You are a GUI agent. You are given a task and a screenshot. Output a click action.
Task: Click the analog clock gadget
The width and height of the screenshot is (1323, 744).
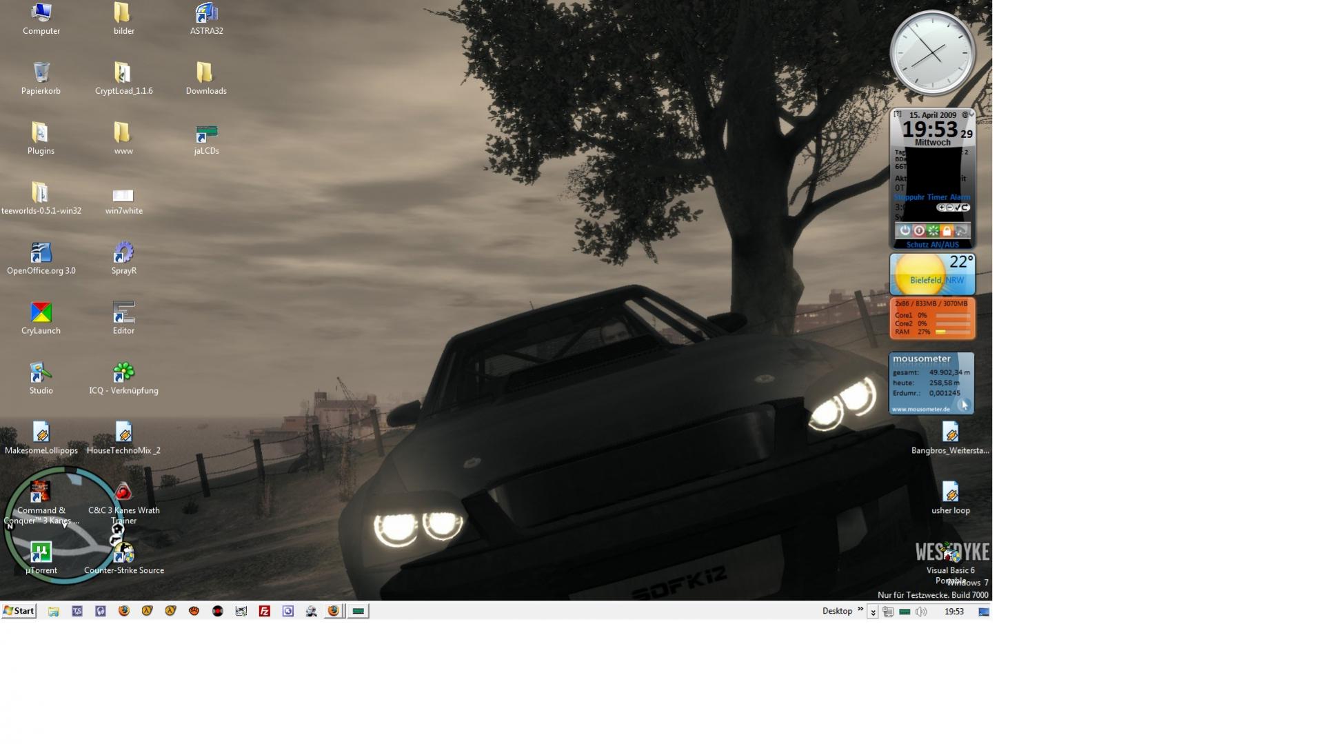[932, 53]
